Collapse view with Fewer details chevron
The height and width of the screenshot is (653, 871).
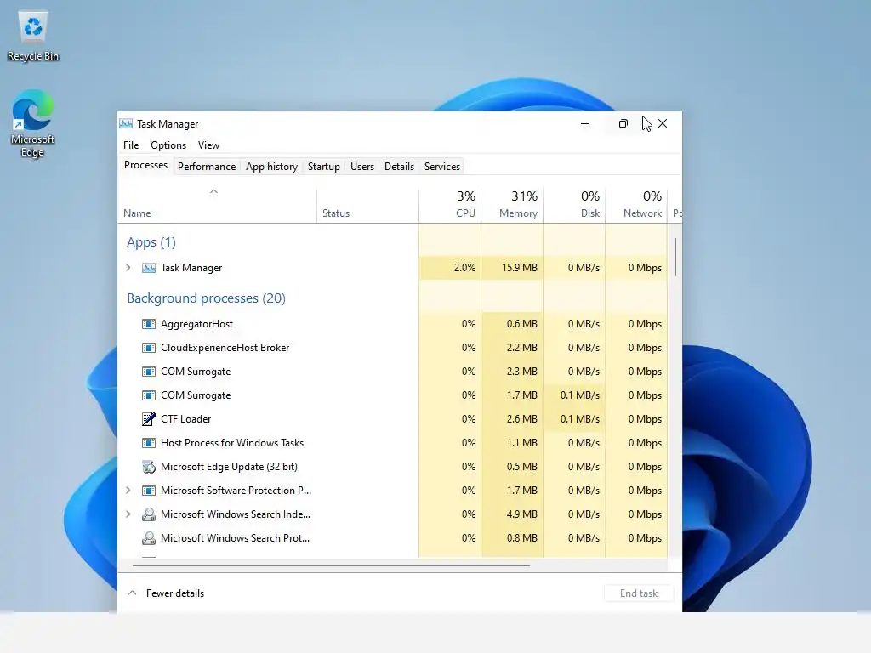[132, 593]
